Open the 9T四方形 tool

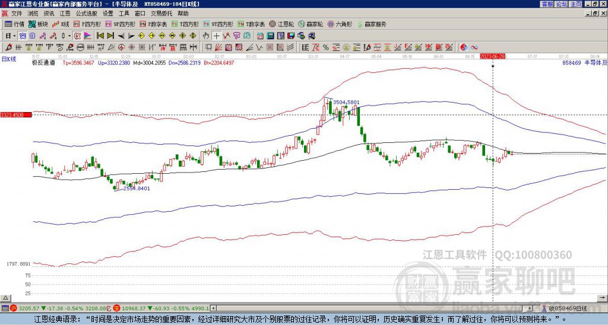tap(218, 24)
